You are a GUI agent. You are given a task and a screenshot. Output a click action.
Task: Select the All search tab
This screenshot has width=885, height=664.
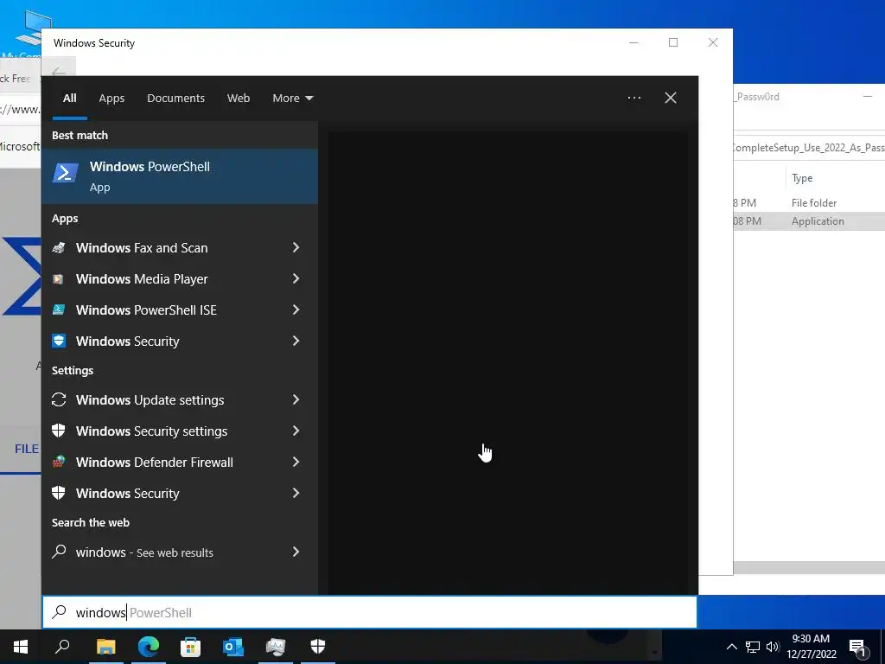coord(69,99)
